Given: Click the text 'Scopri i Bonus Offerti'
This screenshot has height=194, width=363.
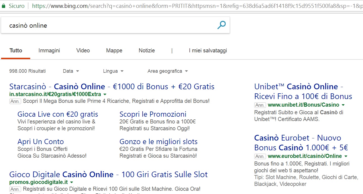Looking at the screenshot, I should (42, 149).
